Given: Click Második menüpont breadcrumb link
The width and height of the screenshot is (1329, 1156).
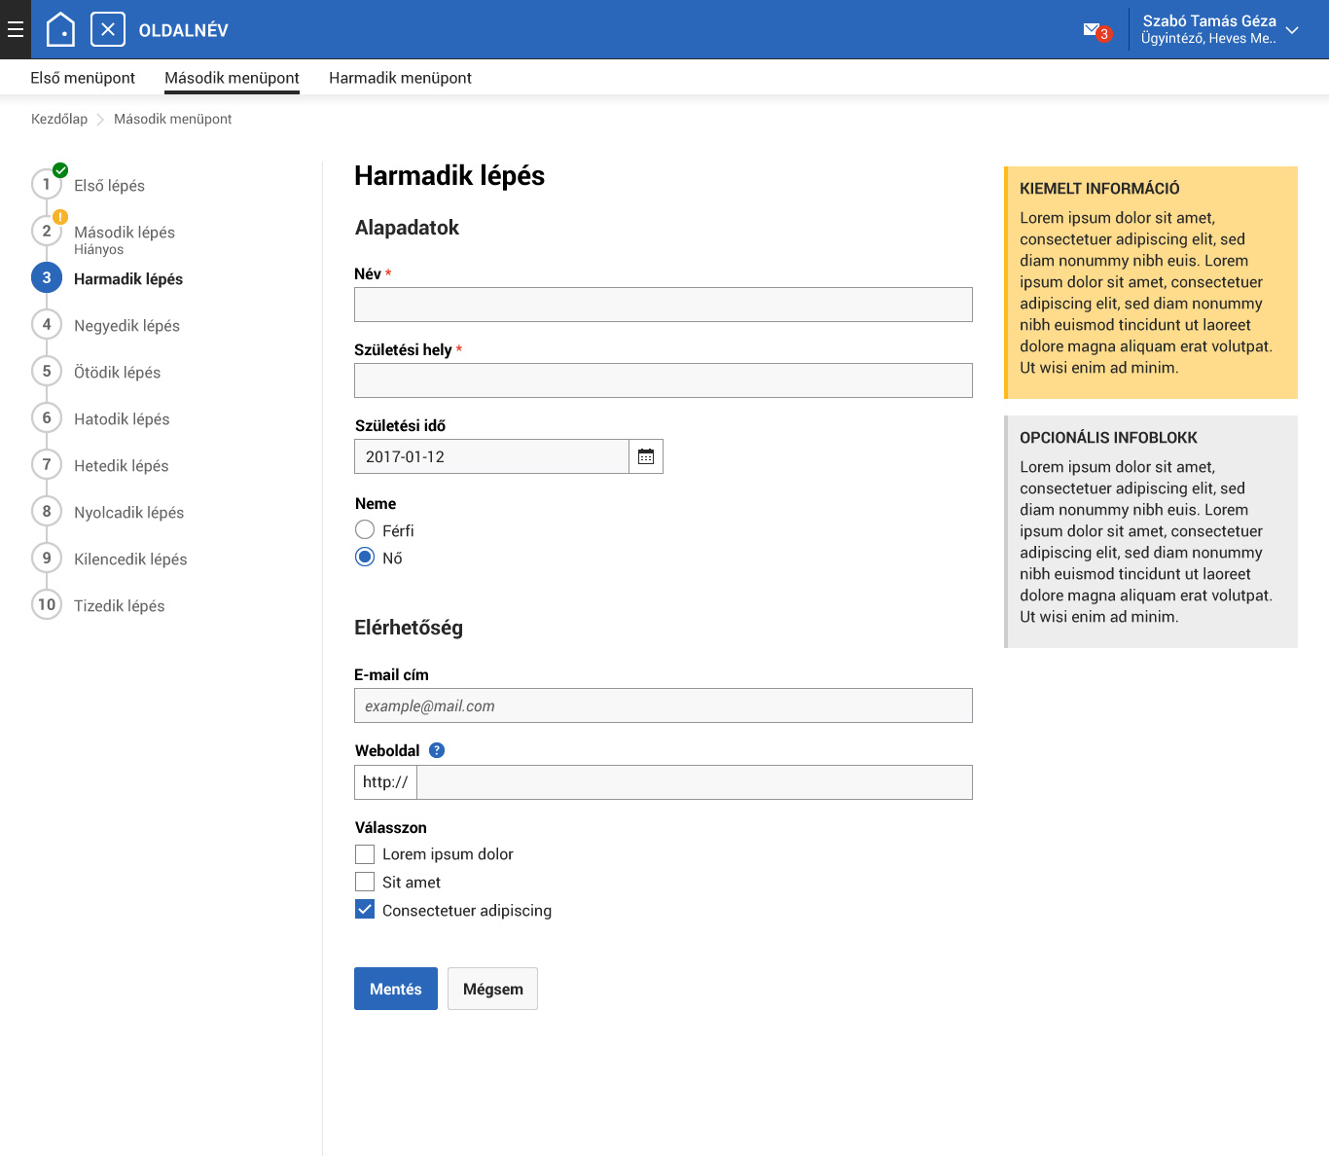Looking at the screenshot, I should [x=172, y=119].
